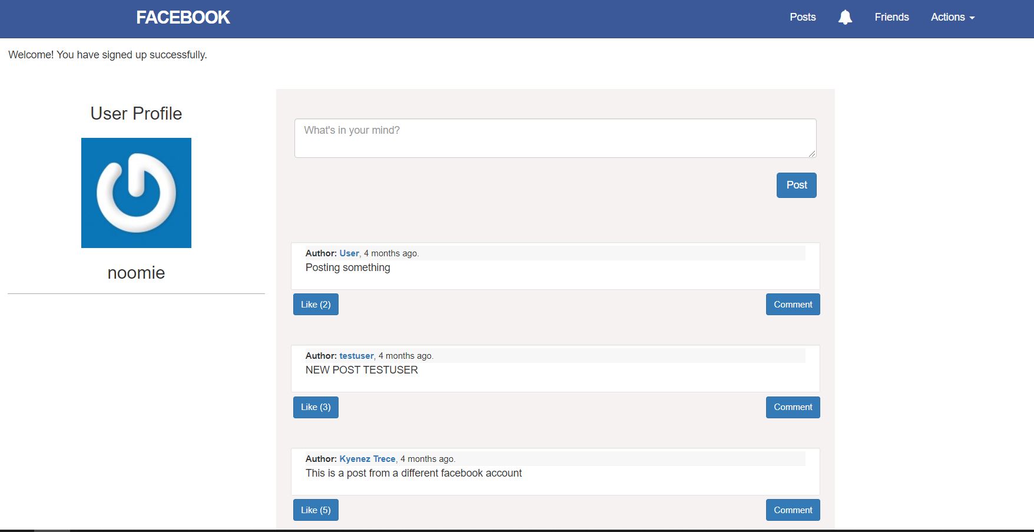Expand the Actions dropdown menu
The width and height of the screenshot is (1034, 532).
953,17
